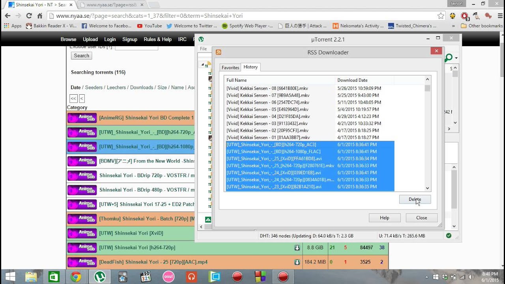Click the RSS icon in RSS Downloader title bar
The height and width of the screenshot is (284, 505).
tap(218, 52)
